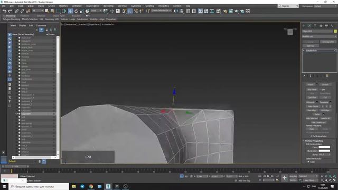Toggle Full Interactivity checkbox

click(x=311, y=136)
